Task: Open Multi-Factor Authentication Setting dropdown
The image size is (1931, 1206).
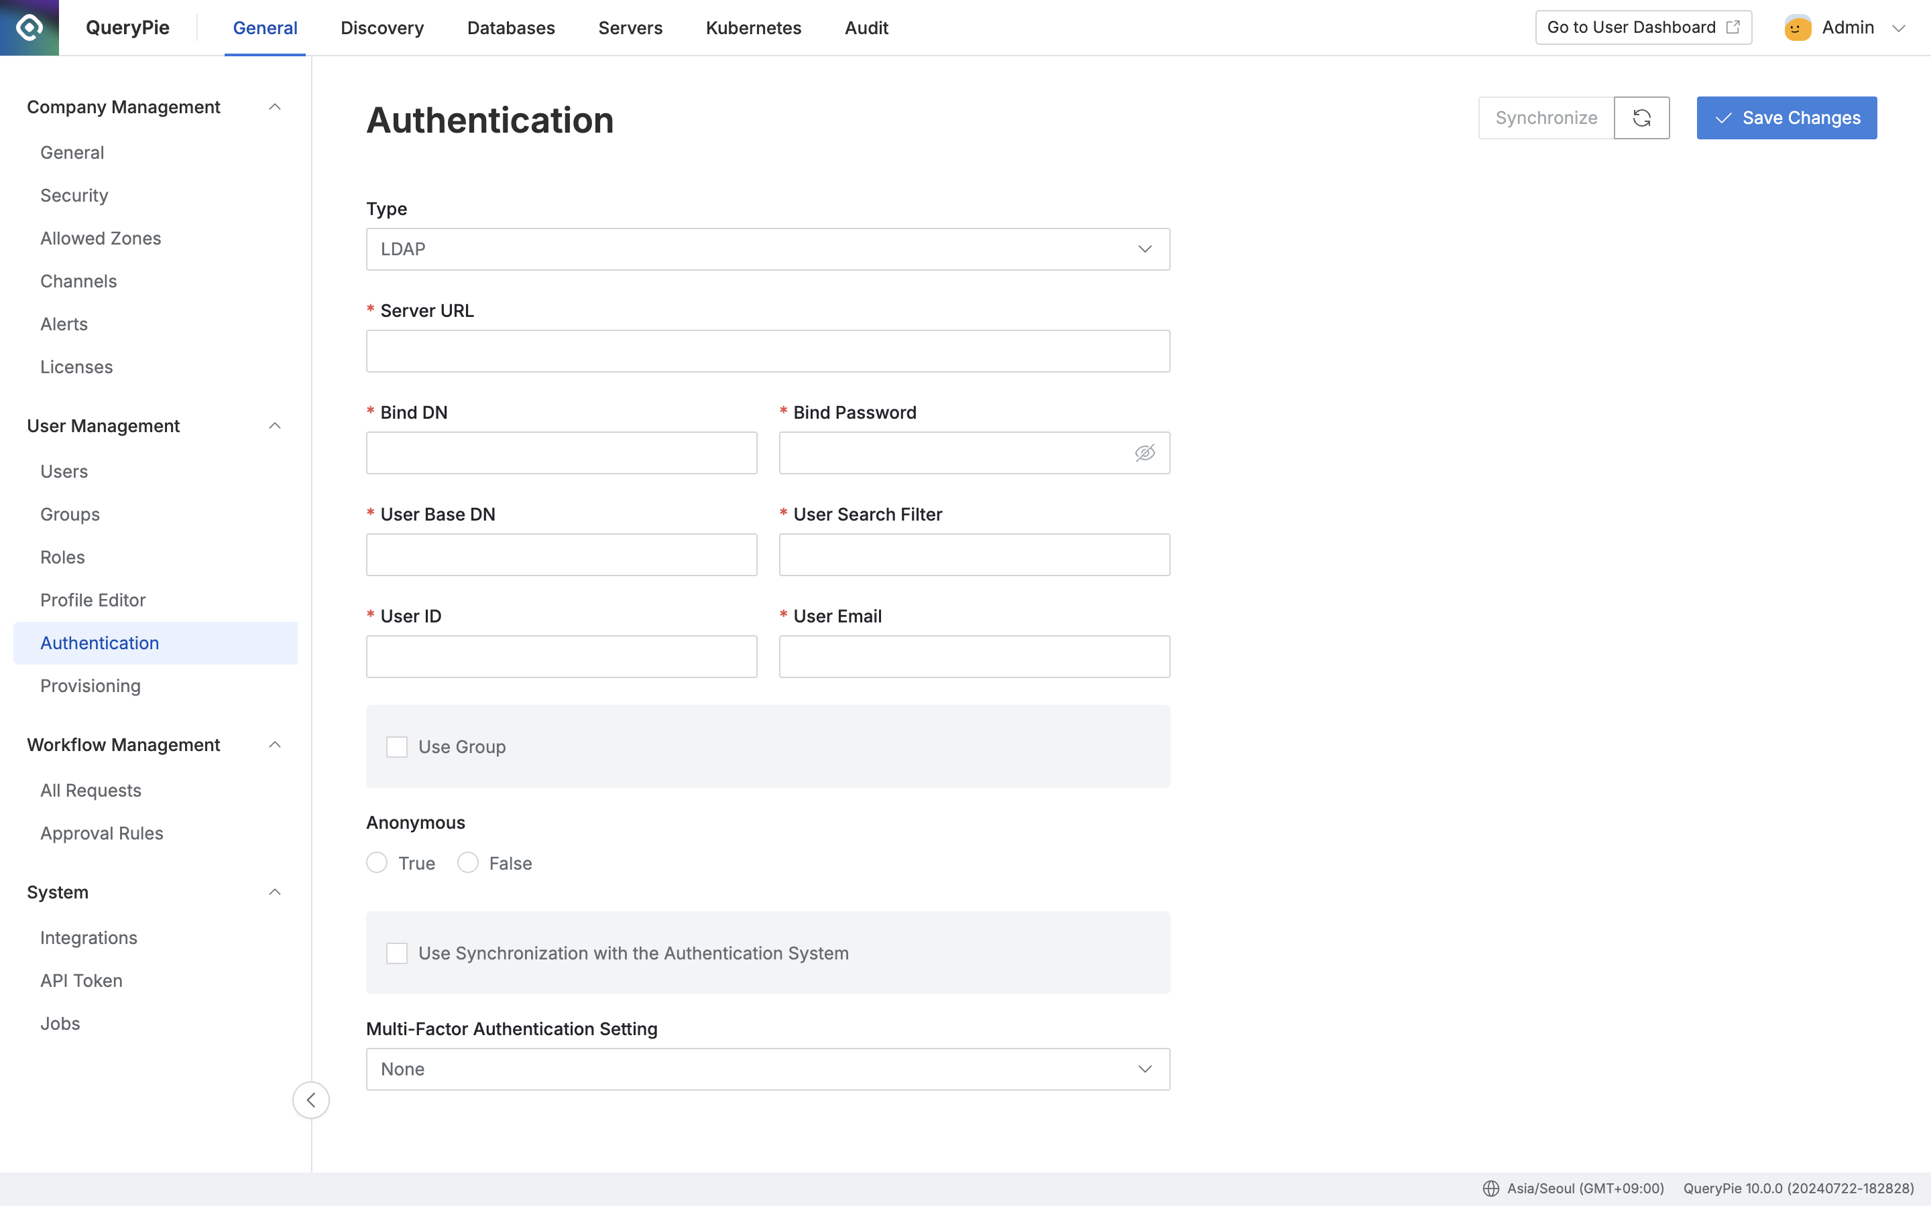Action: pyautogui.click(x=768, y=1069)
